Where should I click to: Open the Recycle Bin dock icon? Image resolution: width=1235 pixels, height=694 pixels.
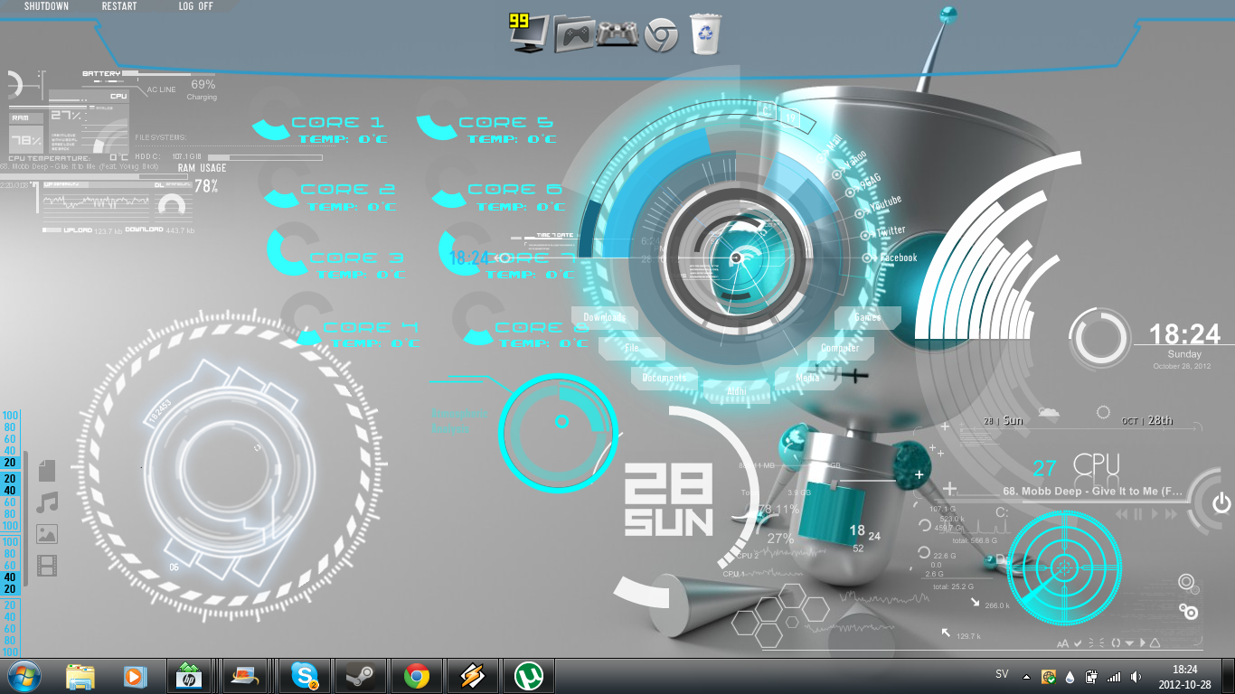tap(705, 34)
